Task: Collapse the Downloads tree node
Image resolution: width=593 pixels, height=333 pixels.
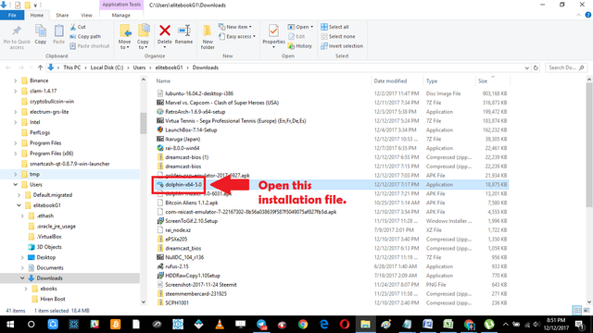Action: pos(22,278)
